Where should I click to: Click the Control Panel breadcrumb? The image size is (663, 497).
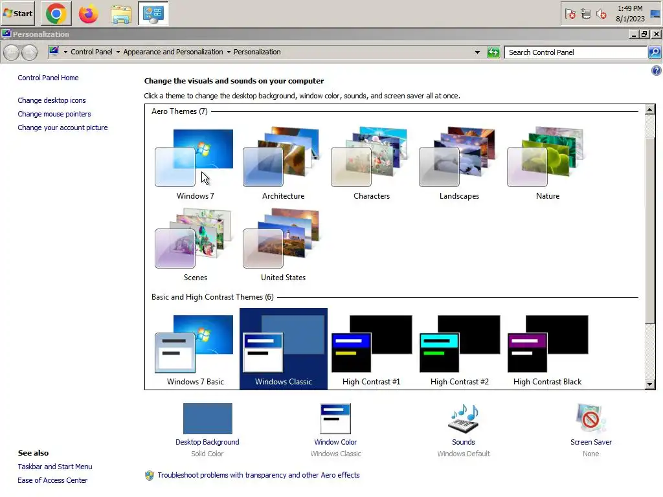click(x=91, y=52)
